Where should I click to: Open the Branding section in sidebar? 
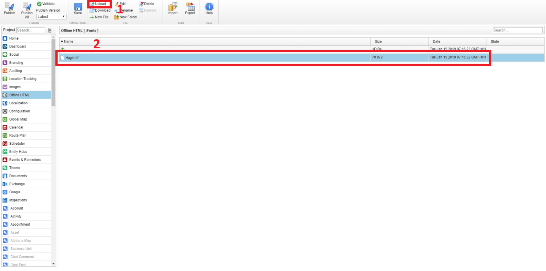(x=16, y=63)
